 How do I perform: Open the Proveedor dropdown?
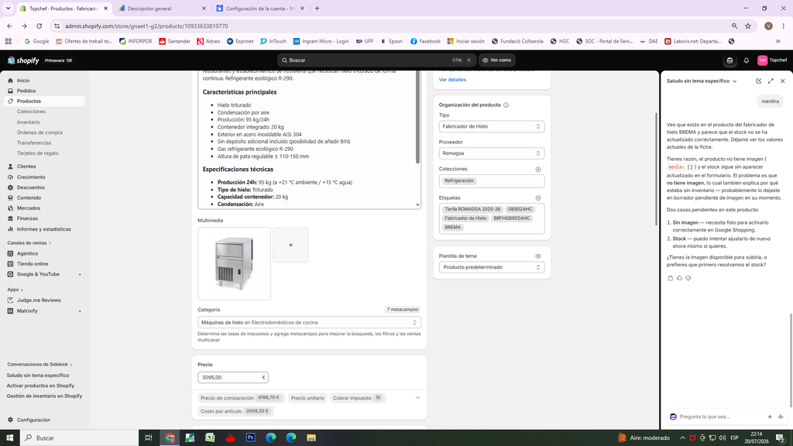(x=492, y=153)
